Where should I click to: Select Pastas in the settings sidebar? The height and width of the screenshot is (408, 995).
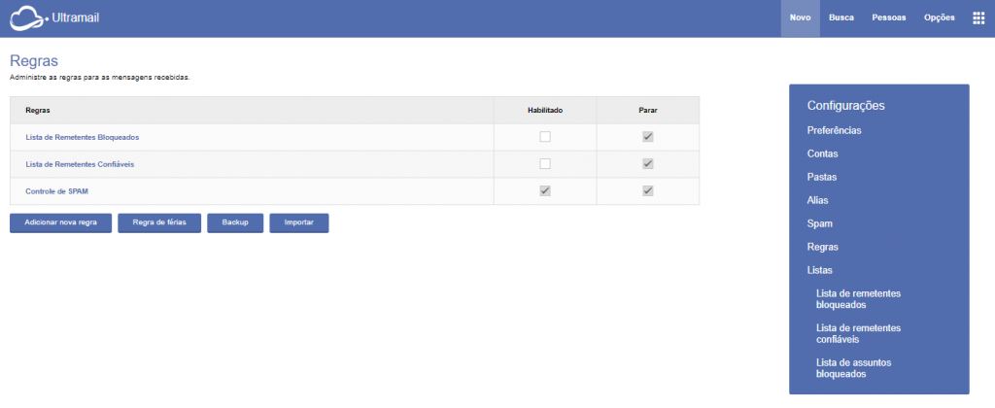click(822, 177)
